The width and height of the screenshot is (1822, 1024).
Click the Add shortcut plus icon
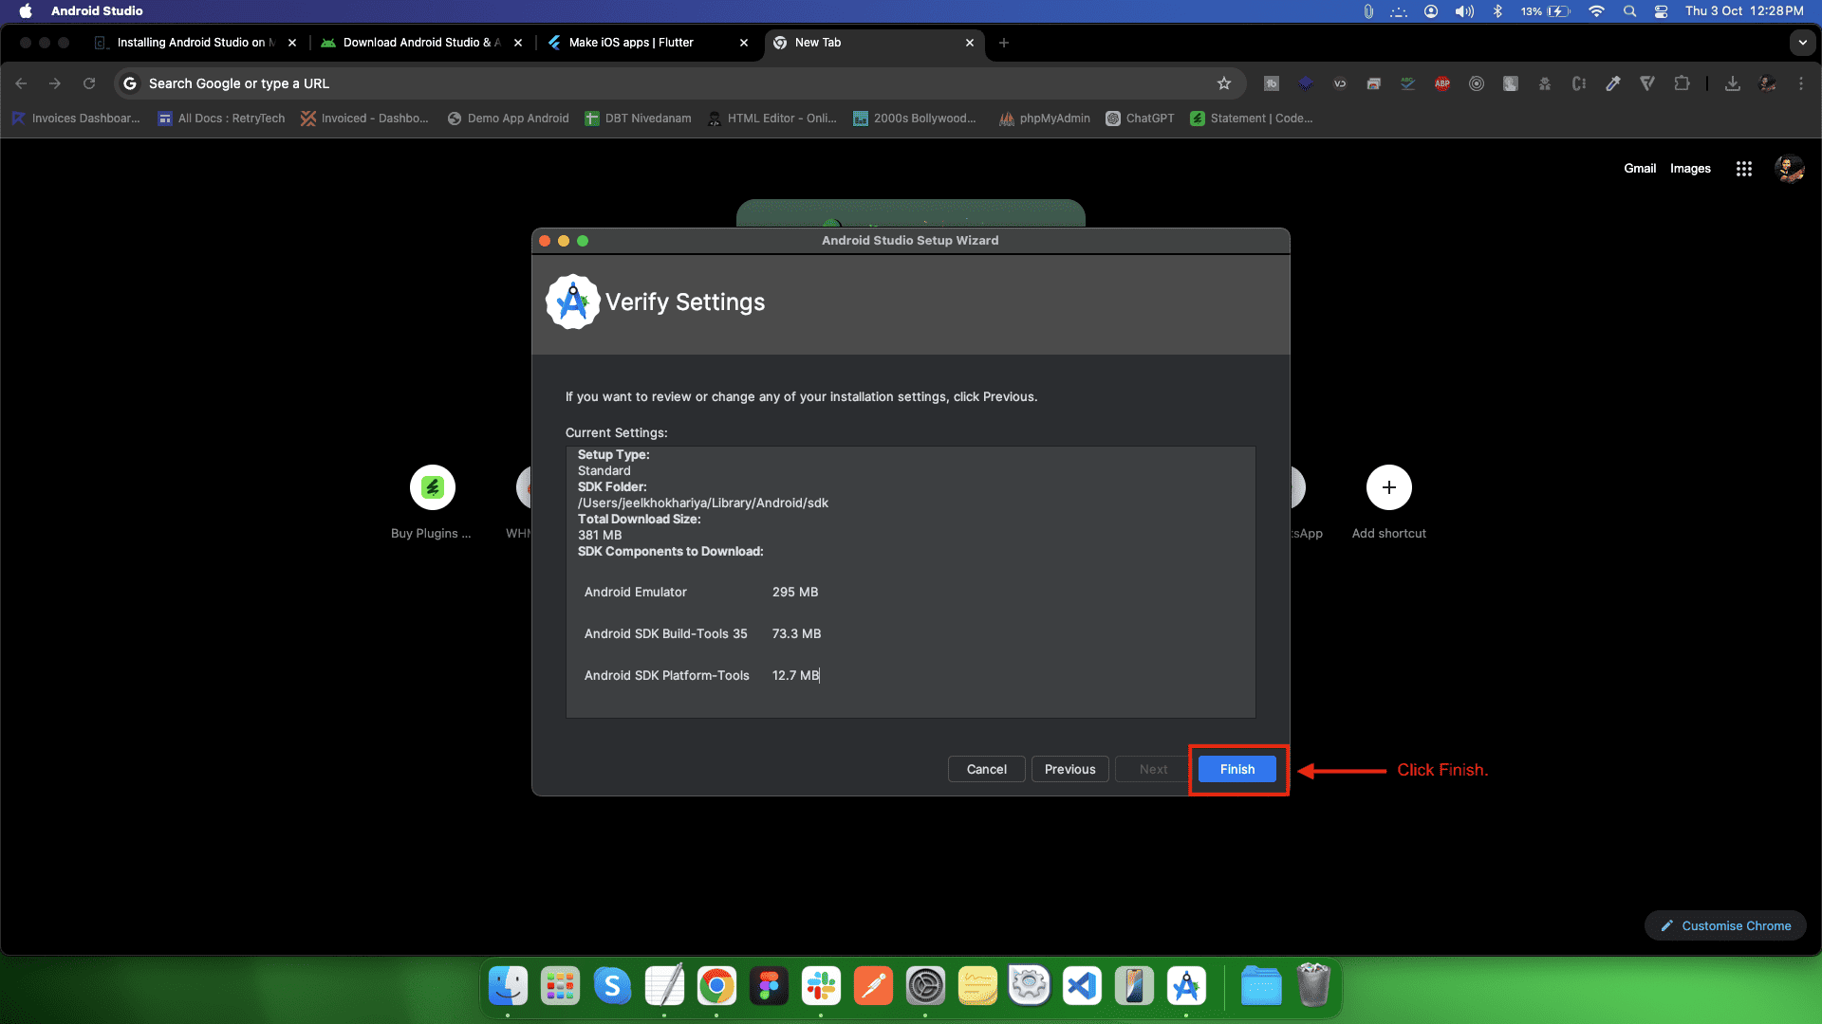click(x=1388, y=487)
